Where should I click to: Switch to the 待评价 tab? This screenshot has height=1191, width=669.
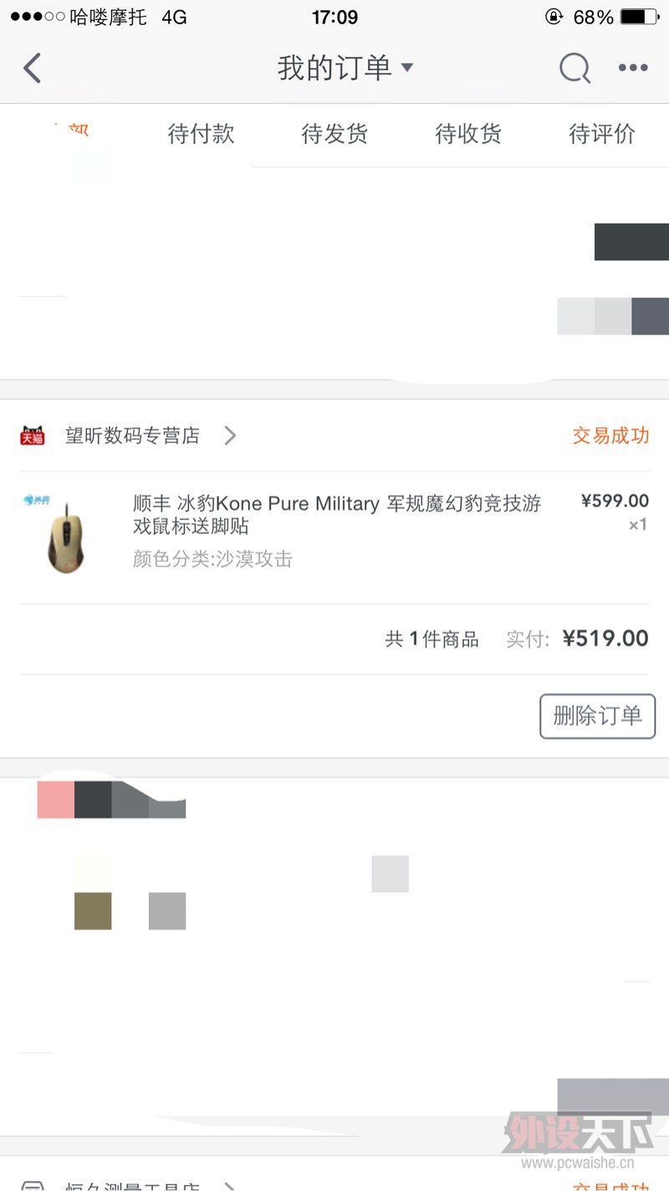(x=601, y=135)
